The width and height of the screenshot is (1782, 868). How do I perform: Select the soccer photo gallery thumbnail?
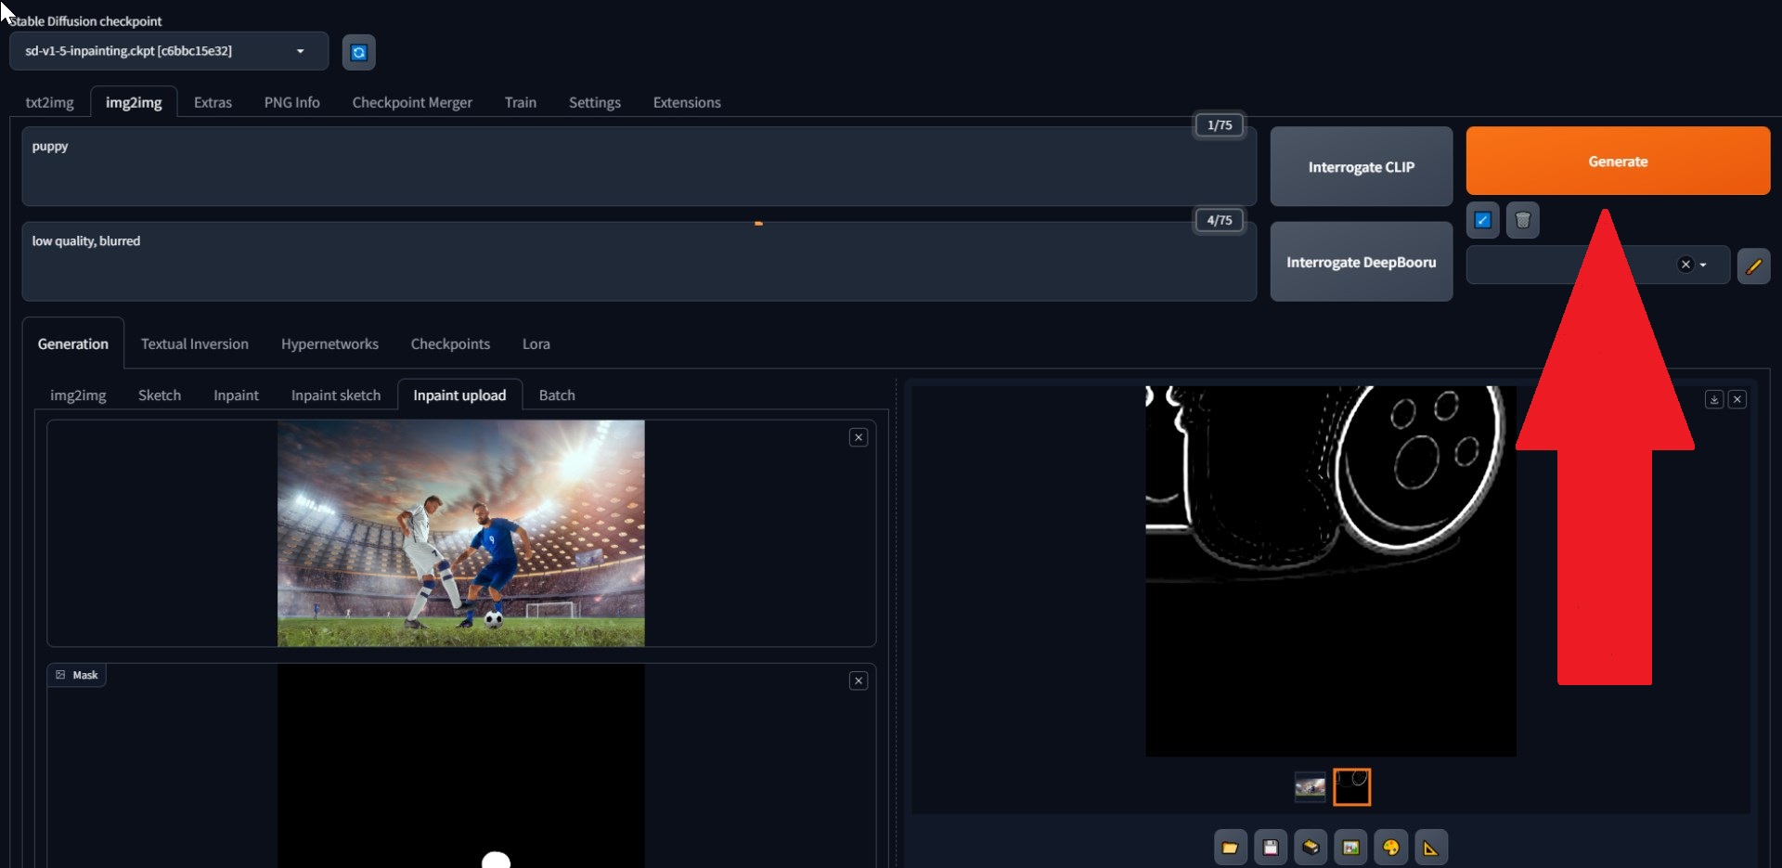pos(1310,786)
